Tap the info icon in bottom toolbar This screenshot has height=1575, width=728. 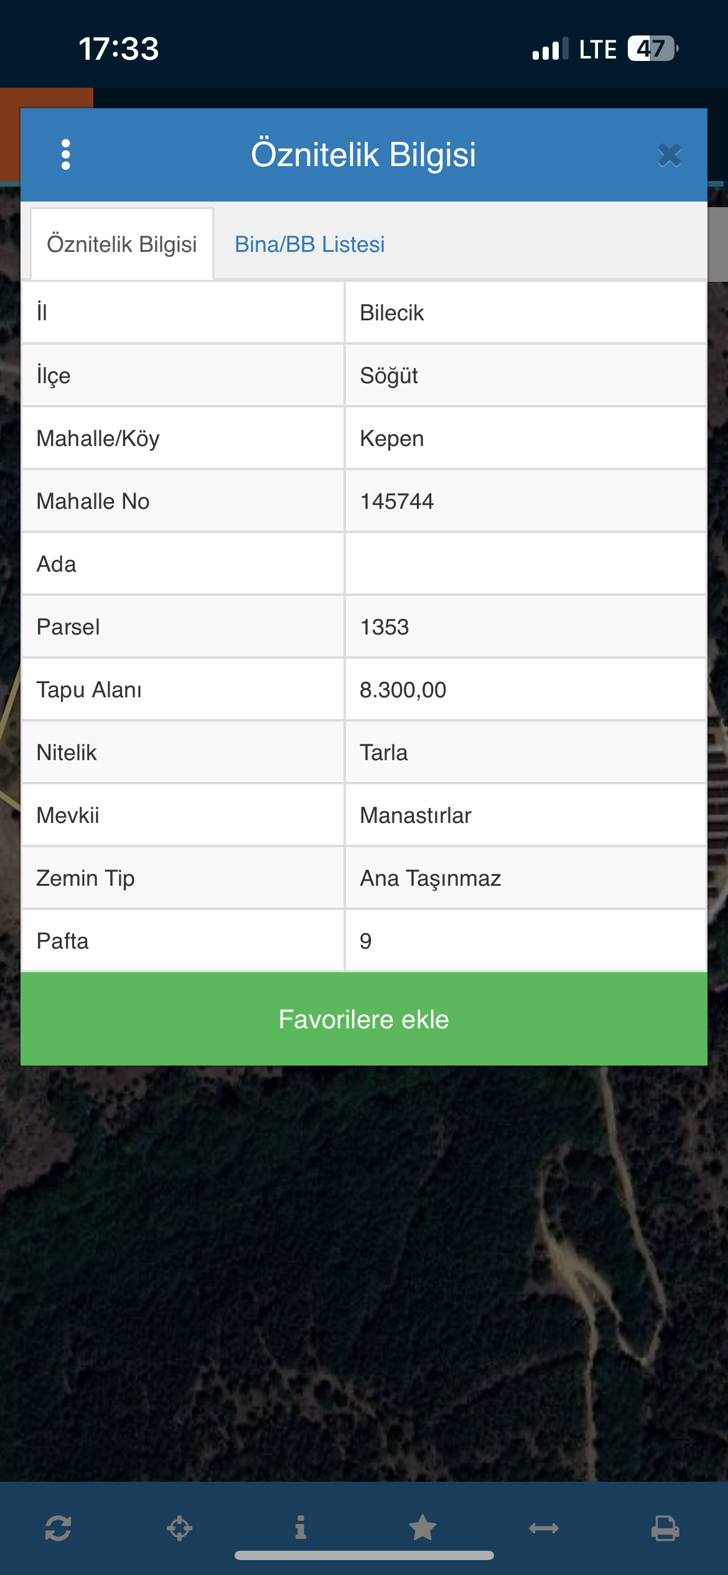click(301, 1528)
